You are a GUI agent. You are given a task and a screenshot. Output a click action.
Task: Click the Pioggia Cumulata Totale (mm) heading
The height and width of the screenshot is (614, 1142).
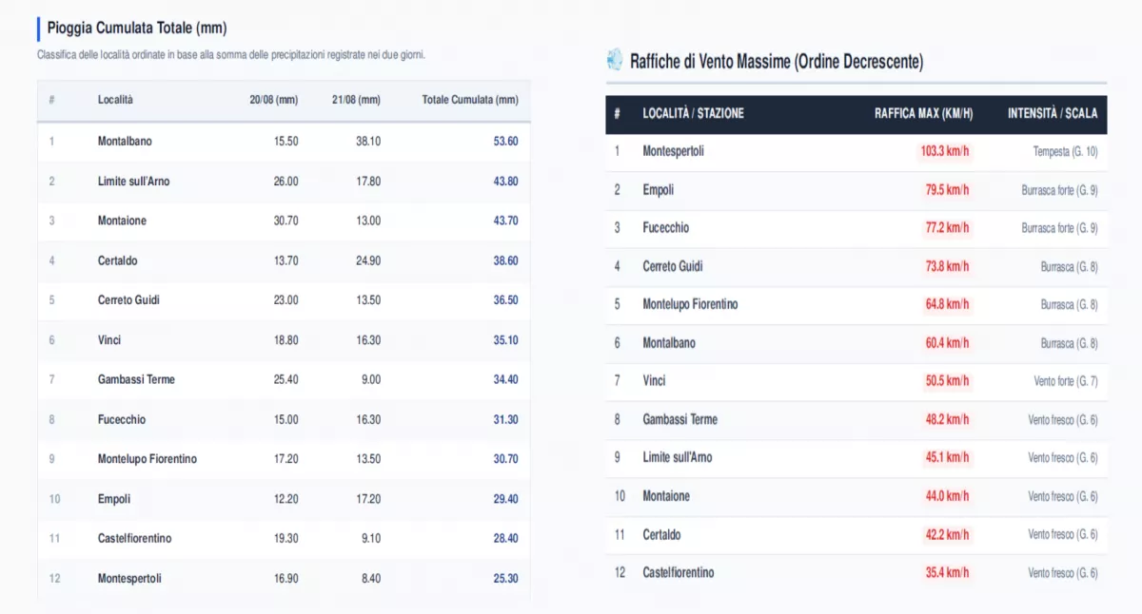[137, 29]
